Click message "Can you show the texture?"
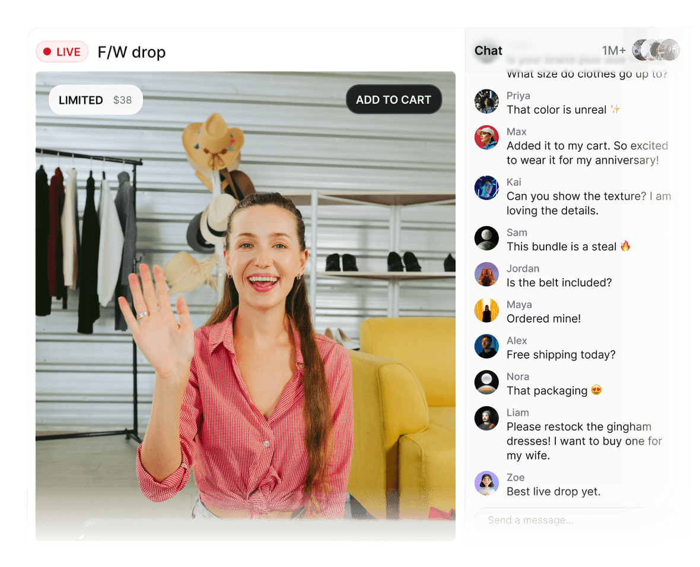 pos(588,203)
